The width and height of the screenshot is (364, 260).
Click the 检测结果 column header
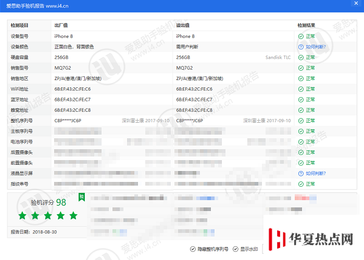pos(306,25)
